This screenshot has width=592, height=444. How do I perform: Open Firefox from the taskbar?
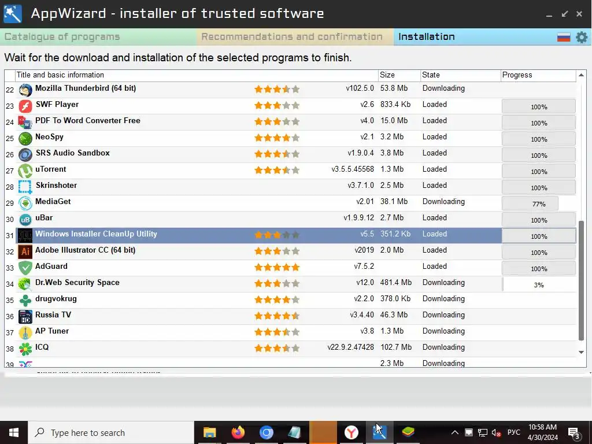click(238, 432)
